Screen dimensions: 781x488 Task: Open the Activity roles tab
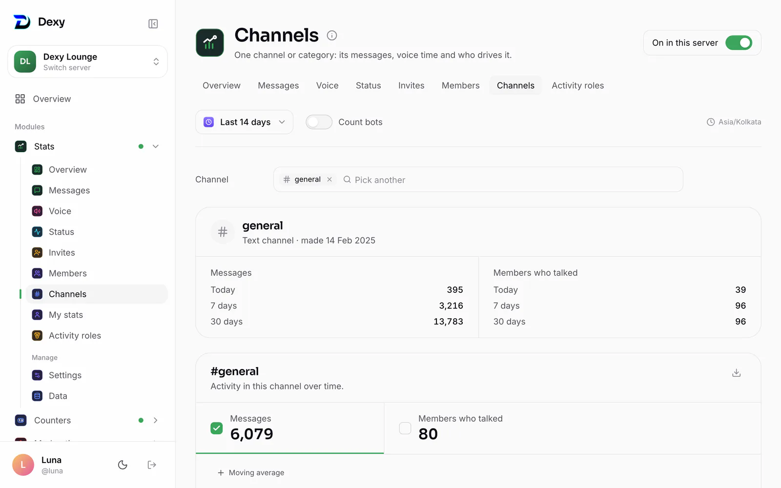coord(577,85)
